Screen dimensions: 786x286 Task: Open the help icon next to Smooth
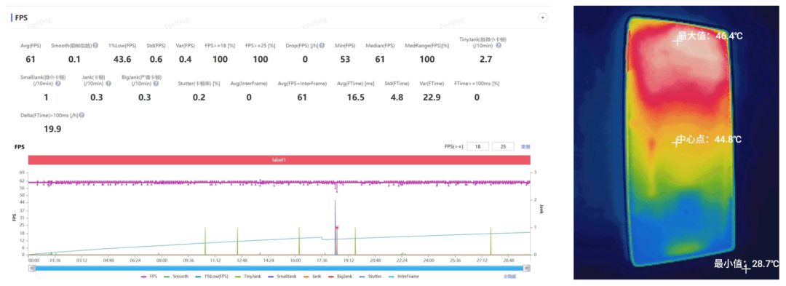(x=95, y=46)
